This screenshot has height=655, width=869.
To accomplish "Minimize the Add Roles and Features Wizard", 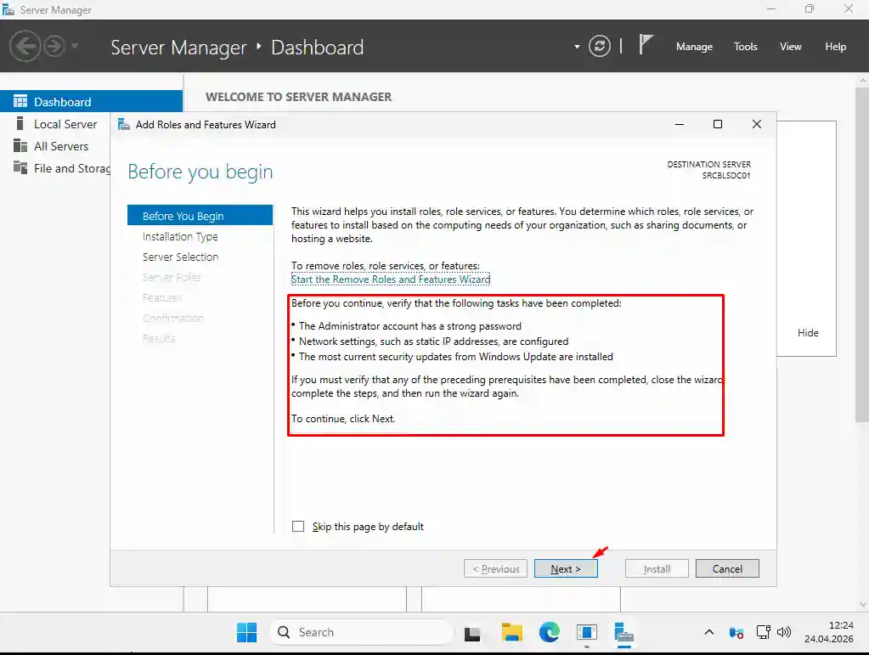I will [x=680, y=124].
